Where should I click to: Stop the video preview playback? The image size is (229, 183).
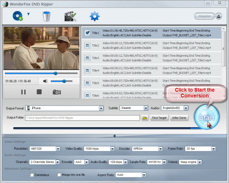coord(39,92)
